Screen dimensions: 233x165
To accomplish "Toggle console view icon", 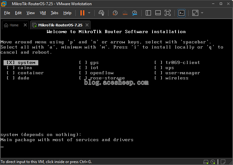I will pyautogui.click(x=182, y=13).
